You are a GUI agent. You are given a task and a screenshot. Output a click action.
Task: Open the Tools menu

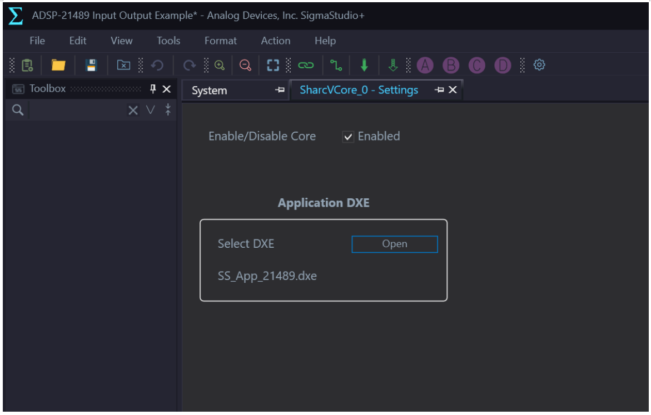pos(168,41)
